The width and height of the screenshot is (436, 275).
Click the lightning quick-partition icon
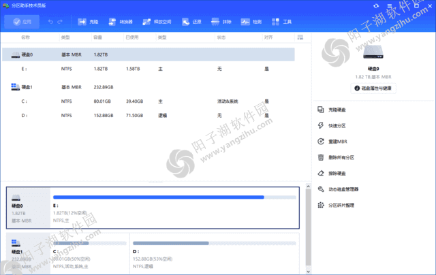pyautogui.click(x=321, y=125)
